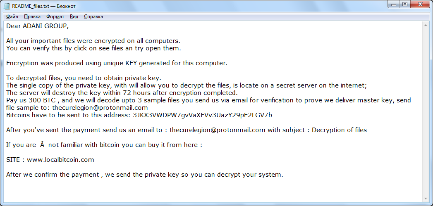Open the Вид menu
This screenshot has width=433, height=206.
[x=74, y=17]
